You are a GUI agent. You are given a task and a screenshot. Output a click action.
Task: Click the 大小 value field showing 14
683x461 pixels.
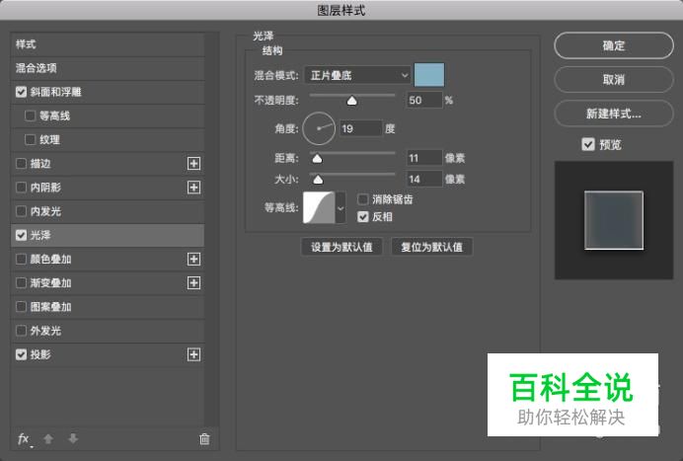(424, 179)
